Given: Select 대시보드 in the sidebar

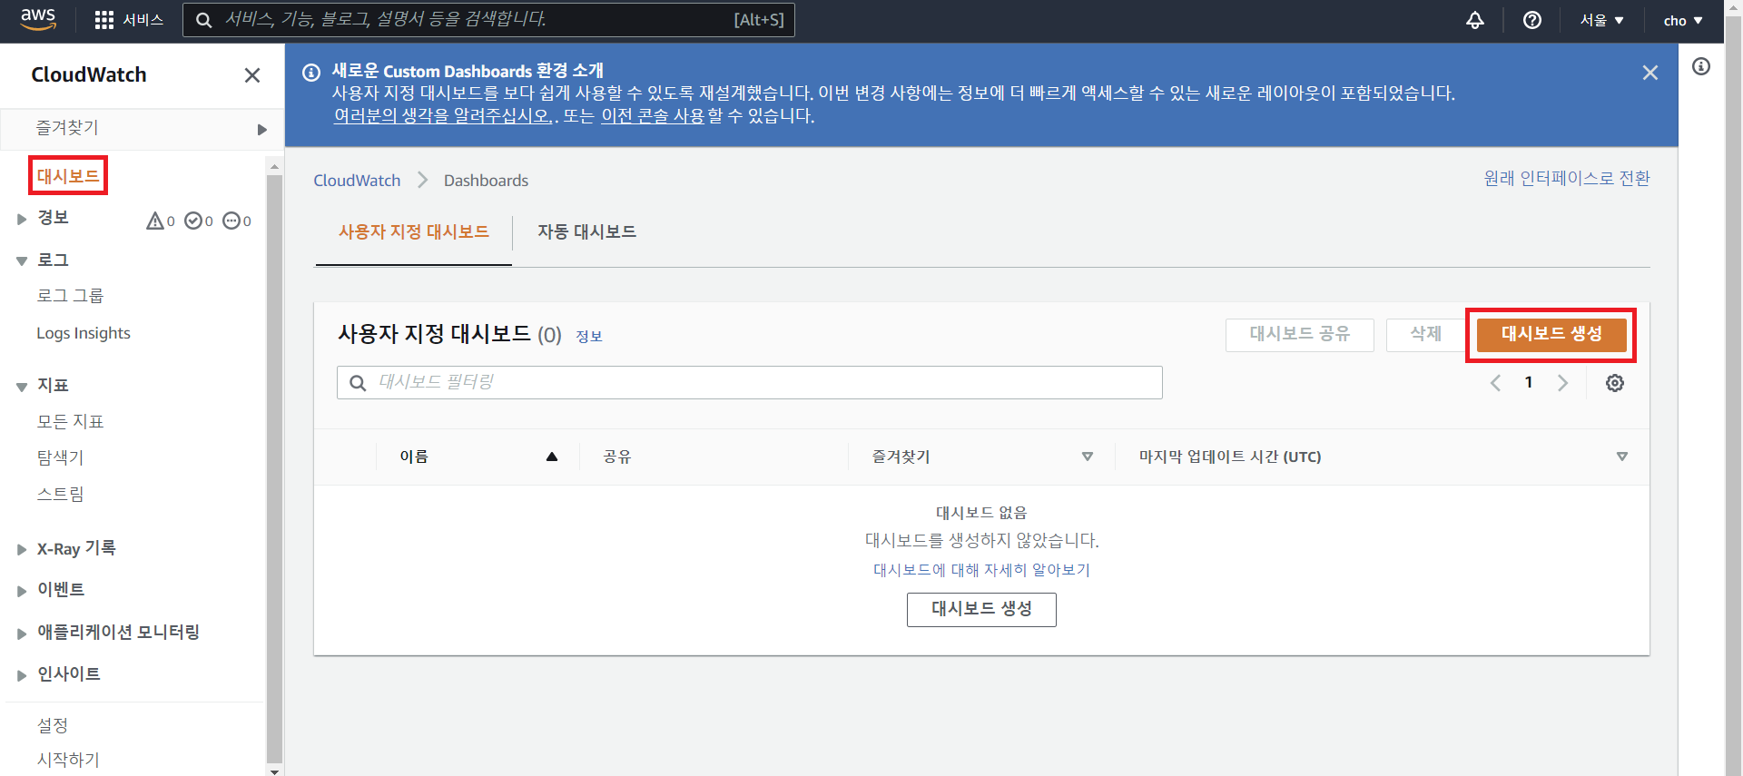Looking at the screenshot, I should [x=68, y=176].
